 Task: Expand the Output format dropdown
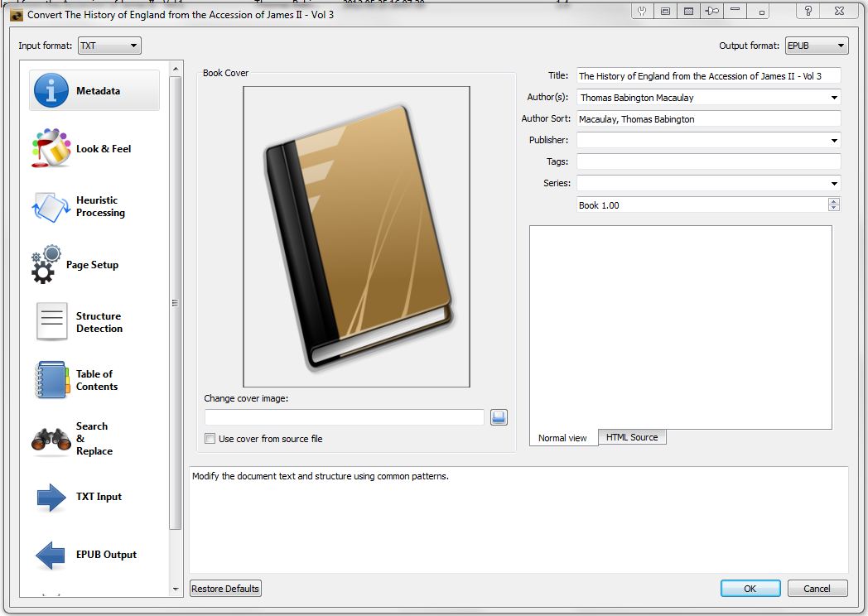pos(817,46)
